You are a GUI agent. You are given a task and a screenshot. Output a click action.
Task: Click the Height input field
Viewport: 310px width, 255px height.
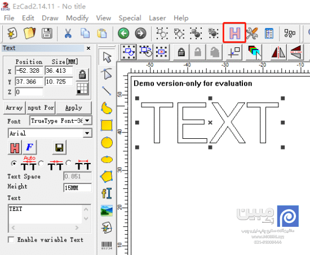click(77, 188)
